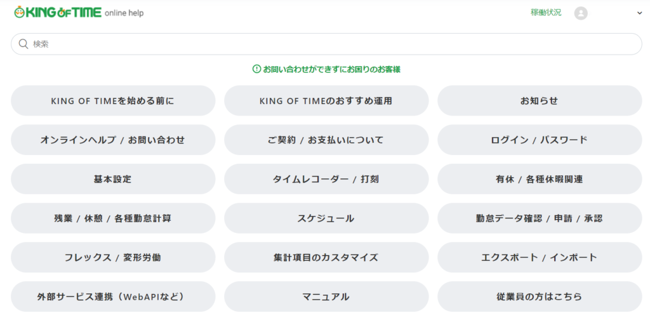Click the user avatar icon
Screen dimensions: 650x327
[x=580, y=13]
